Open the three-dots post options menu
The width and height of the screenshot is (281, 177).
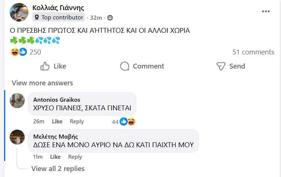[266, 11]
